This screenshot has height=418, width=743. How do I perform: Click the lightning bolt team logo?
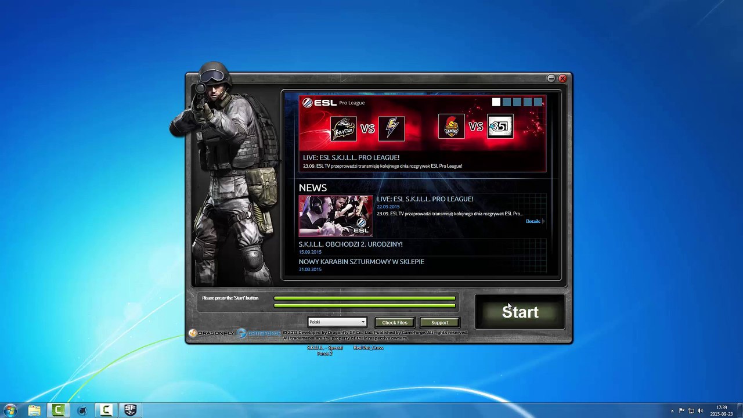pyautogui.click(x=392, y=128)
